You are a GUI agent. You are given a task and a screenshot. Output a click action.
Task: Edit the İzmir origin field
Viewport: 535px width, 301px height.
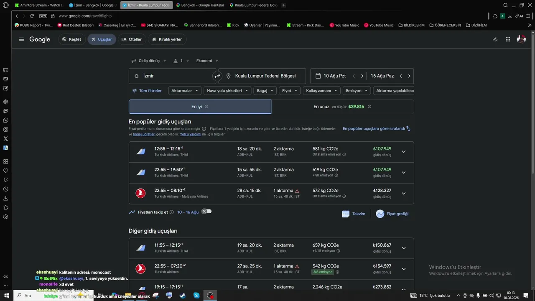pos(172,76)
